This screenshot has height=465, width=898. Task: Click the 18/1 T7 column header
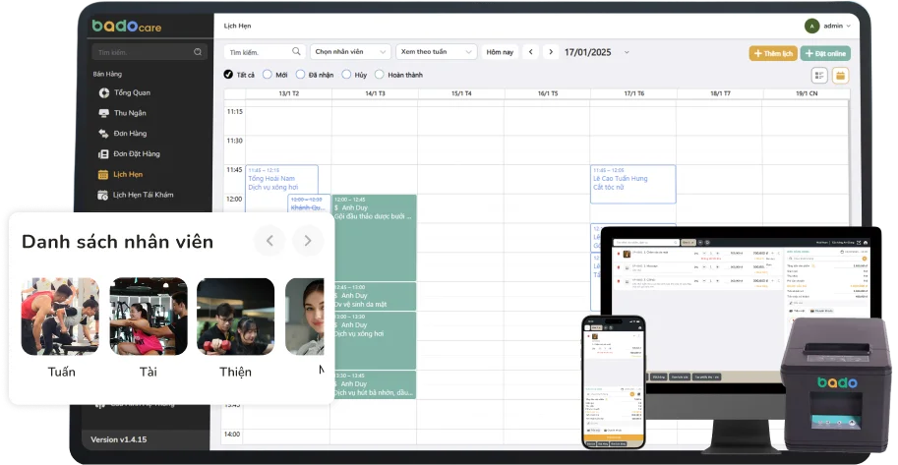(720, 93)
